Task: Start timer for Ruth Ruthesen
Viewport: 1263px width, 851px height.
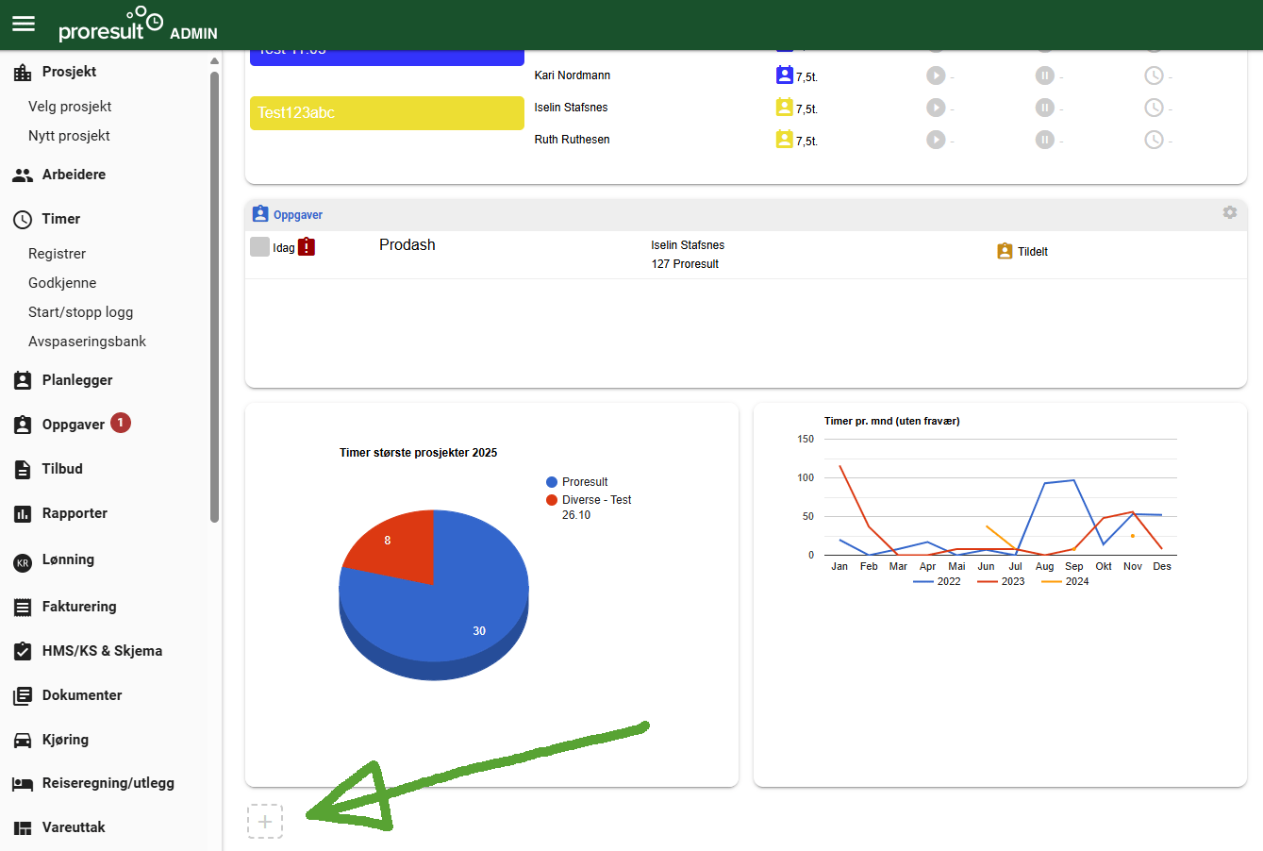Action: point(936,141)
